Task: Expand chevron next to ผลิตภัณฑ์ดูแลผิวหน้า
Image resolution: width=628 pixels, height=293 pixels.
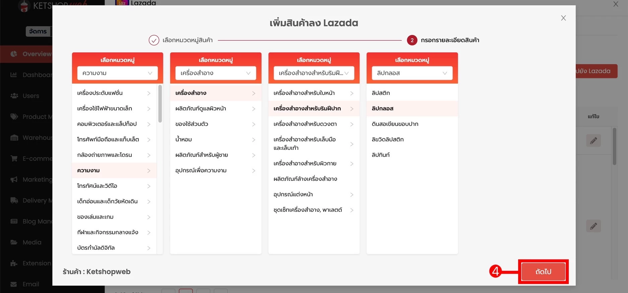Action: pos(254,109)
